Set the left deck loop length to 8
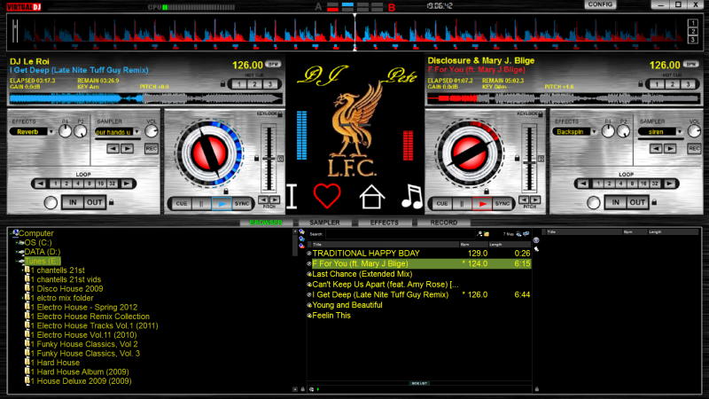The image size is (709, 399). [90, 184]
